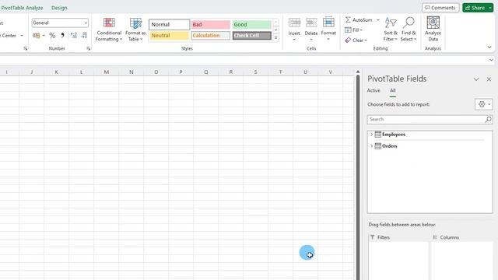Open the Clear options

(x=356, y=40)
